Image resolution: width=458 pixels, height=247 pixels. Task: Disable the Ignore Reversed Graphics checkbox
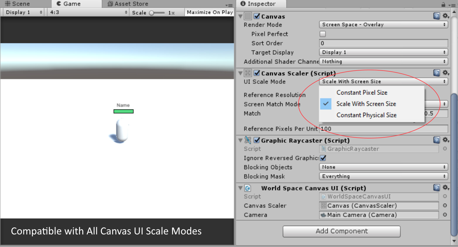[323, 158]
